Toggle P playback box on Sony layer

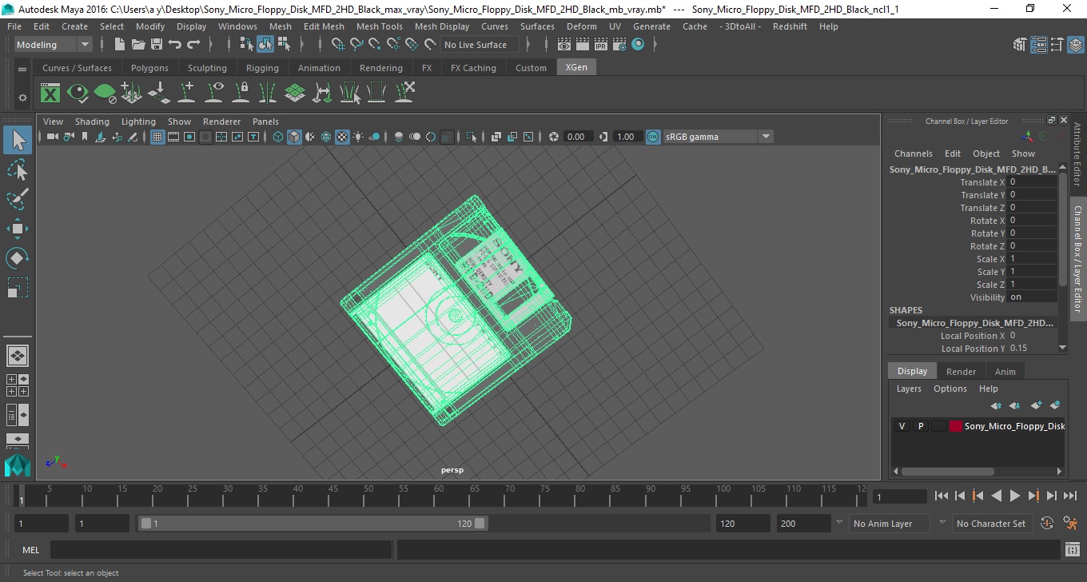coord(920,426)
